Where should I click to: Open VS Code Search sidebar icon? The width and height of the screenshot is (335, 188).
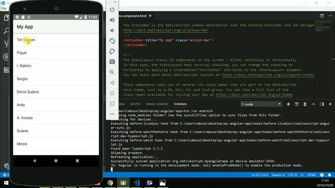tap(6, 31)
